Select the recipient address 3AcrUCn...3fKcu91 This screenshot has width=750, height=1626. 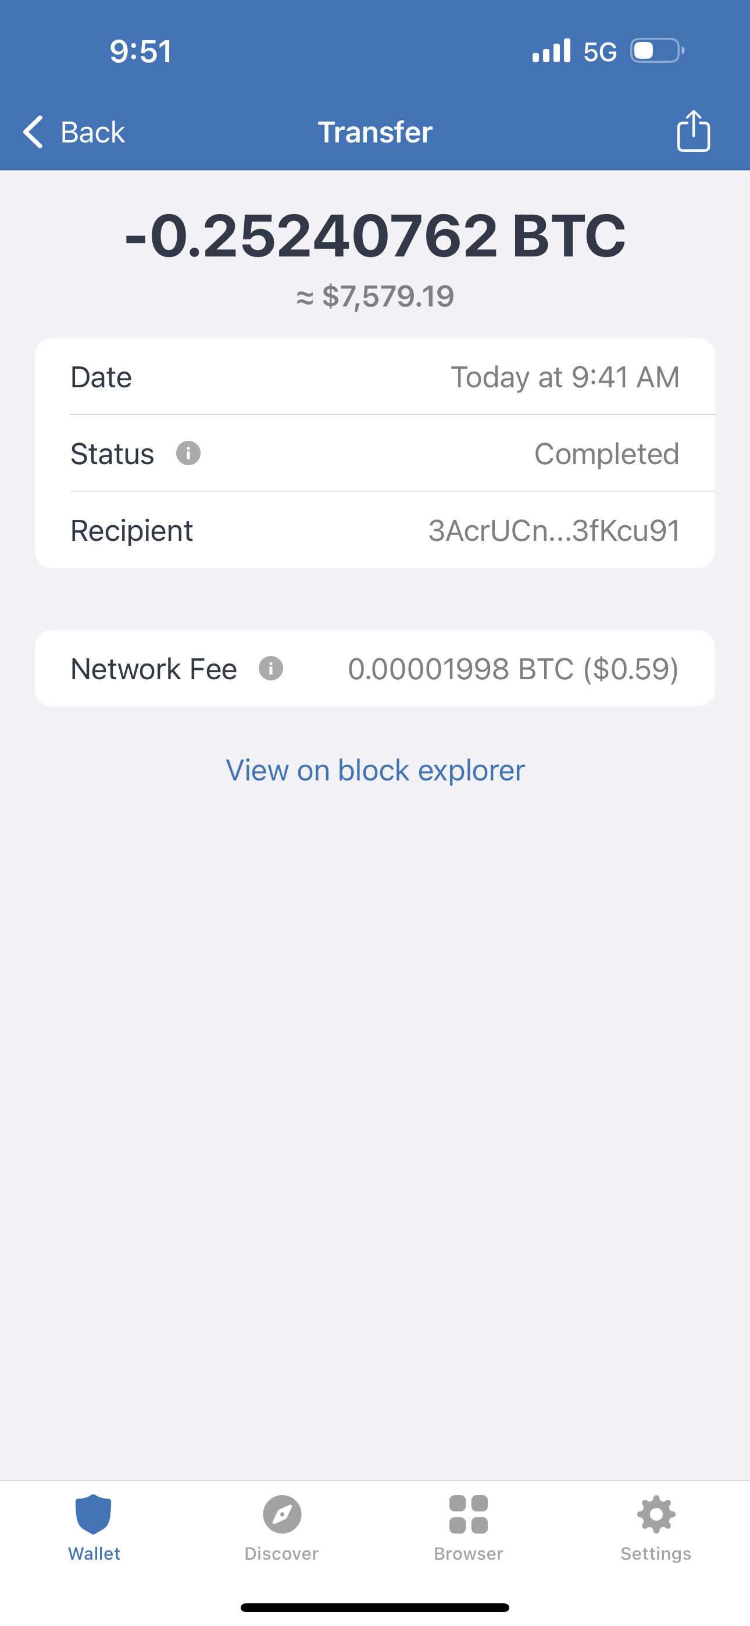coord(553,530)
